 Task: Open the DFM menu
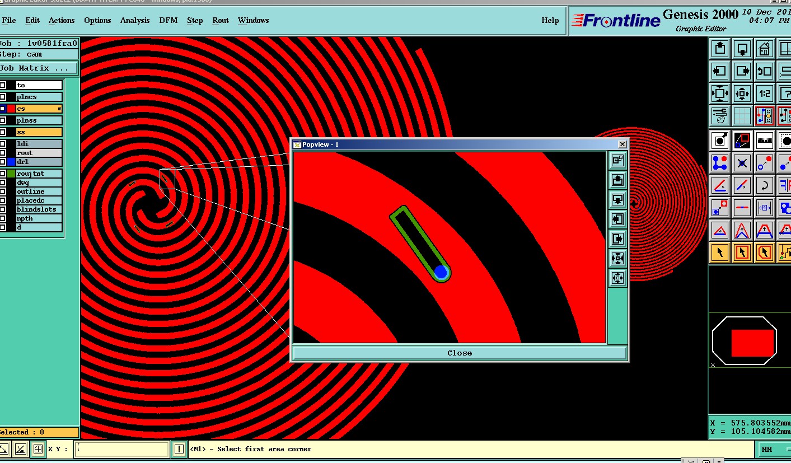tap(169, 20)
